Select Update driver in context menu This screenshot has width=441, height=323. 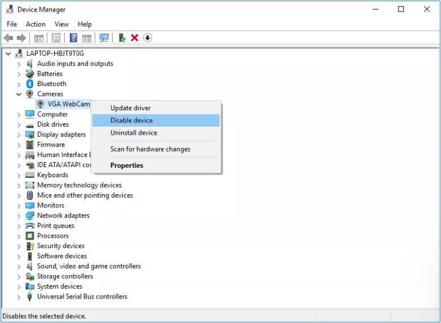(130, 108)
